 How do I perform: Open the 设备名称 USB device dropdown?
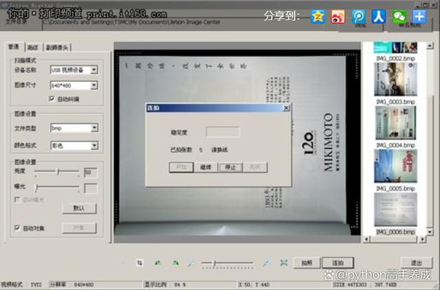click(x=94, y=69)
